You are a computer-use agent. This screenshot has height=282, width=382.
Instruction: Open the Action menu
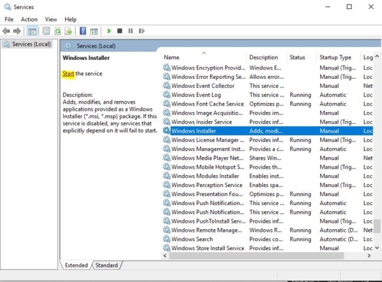point(29,19)
